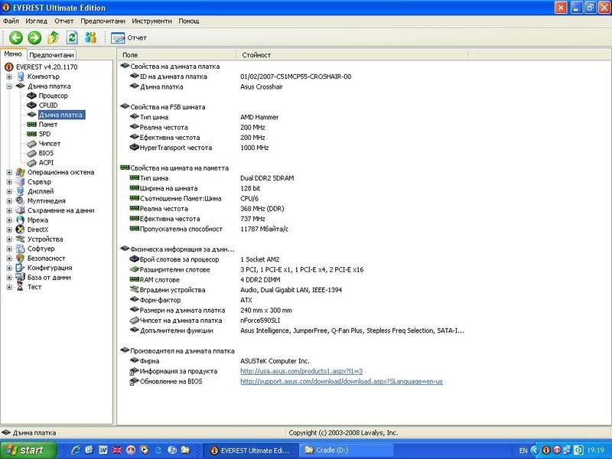Screen dimensions: 612x459
Task: Click the Up one level folder icon
Action: pyautogui.click(x=54, y=37)
